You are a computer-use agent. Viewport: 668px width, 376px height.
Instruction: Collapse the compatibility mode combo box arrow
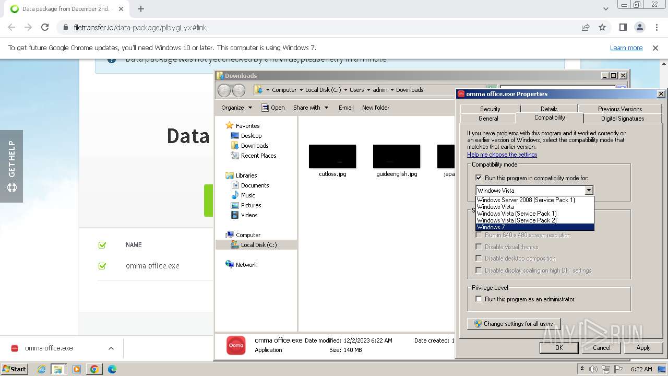[589, 191]
